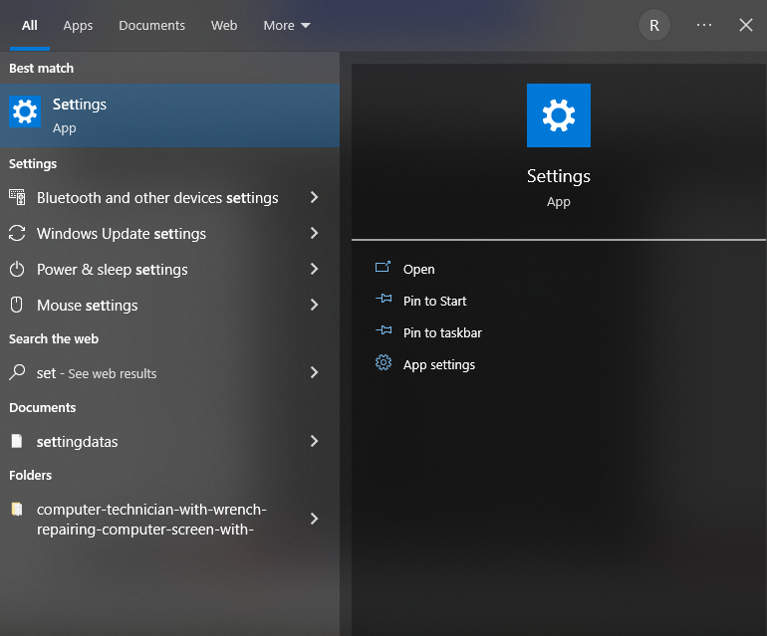Switch to the Web tab

click(224, 26)
